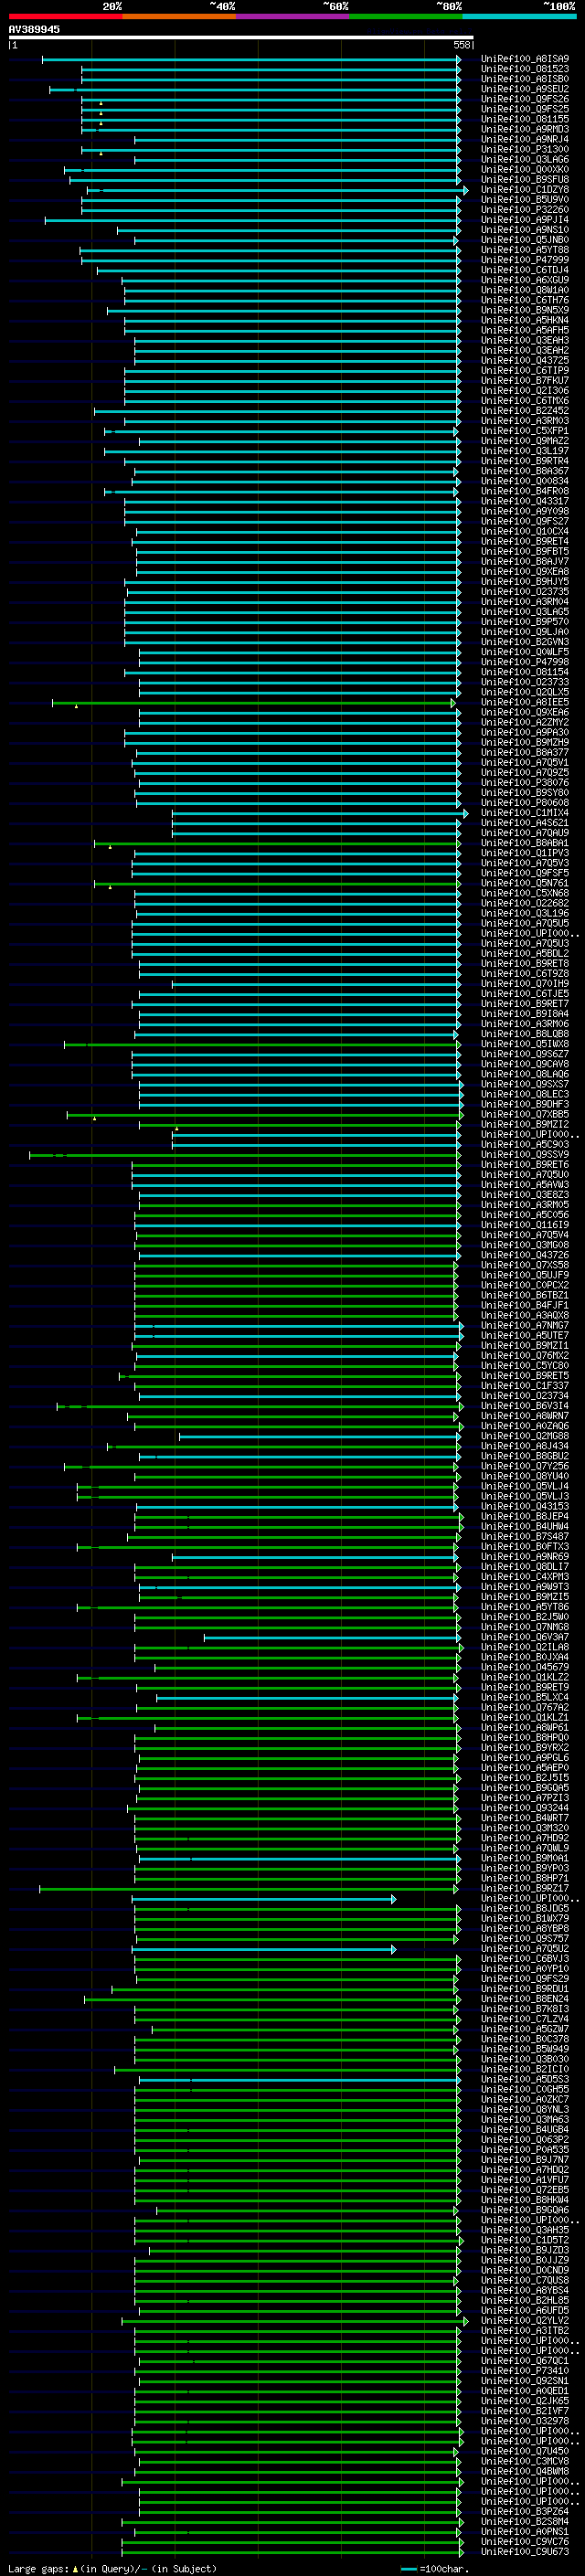Click the cyan ~100% identity legend segment
This screenshot has height=2576, width=585.
click(519, 16)
